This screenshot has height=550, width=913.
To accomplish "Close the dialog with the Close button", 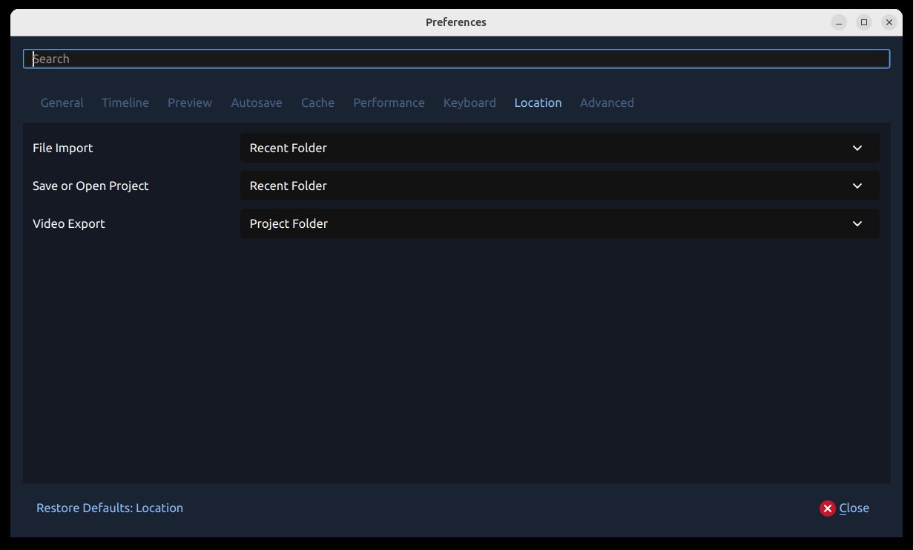I will click(x=854, y=508).
